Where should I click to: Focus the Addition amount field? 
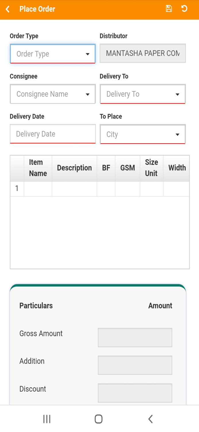coord(135,365)
